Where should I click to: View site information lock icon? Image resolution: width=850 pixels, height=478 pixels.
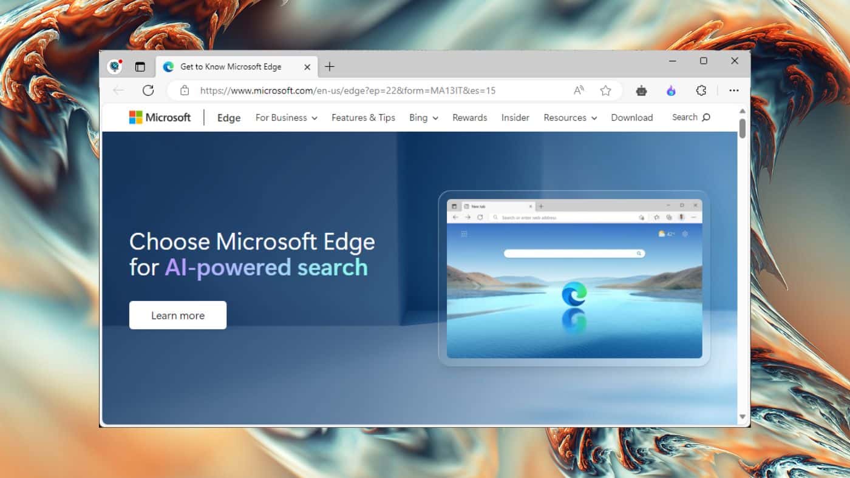[185, 90]
